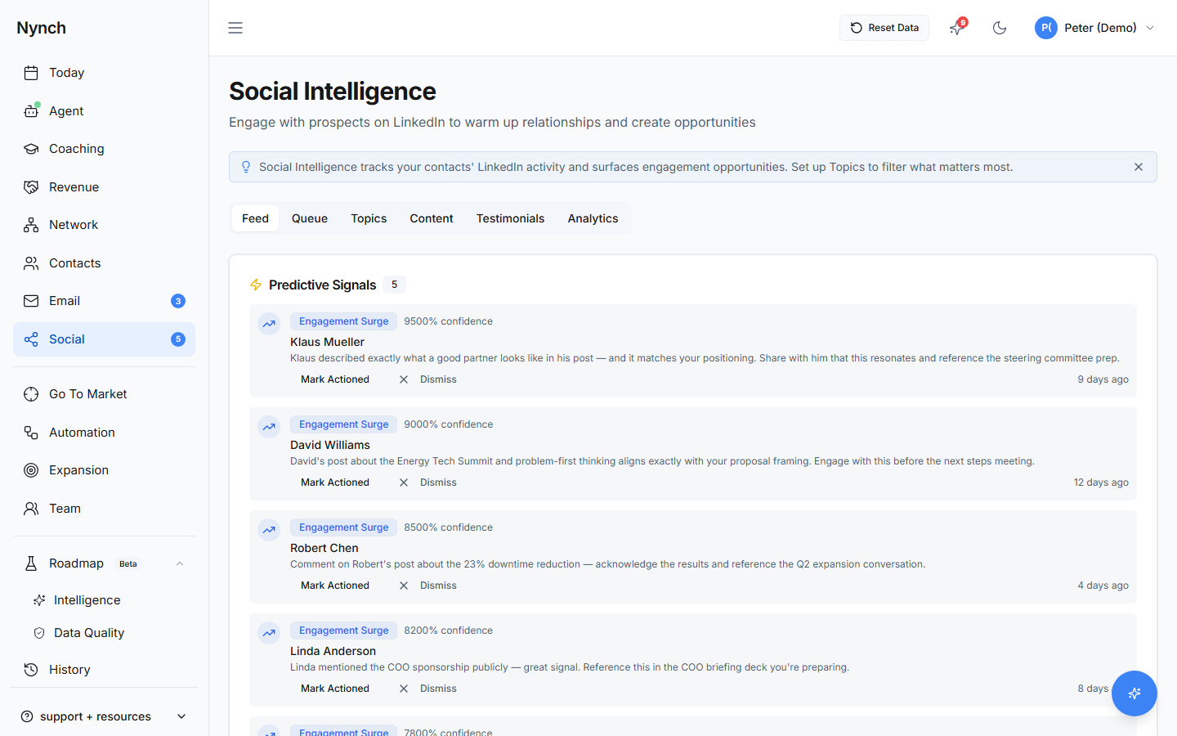Click the name Klaus Mueller
1177x736 pixels.
coord(327,342)
